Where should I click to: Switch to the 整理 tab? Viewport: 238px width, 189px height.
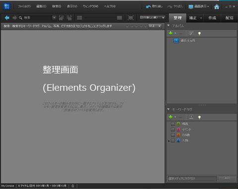coord(178,18)
